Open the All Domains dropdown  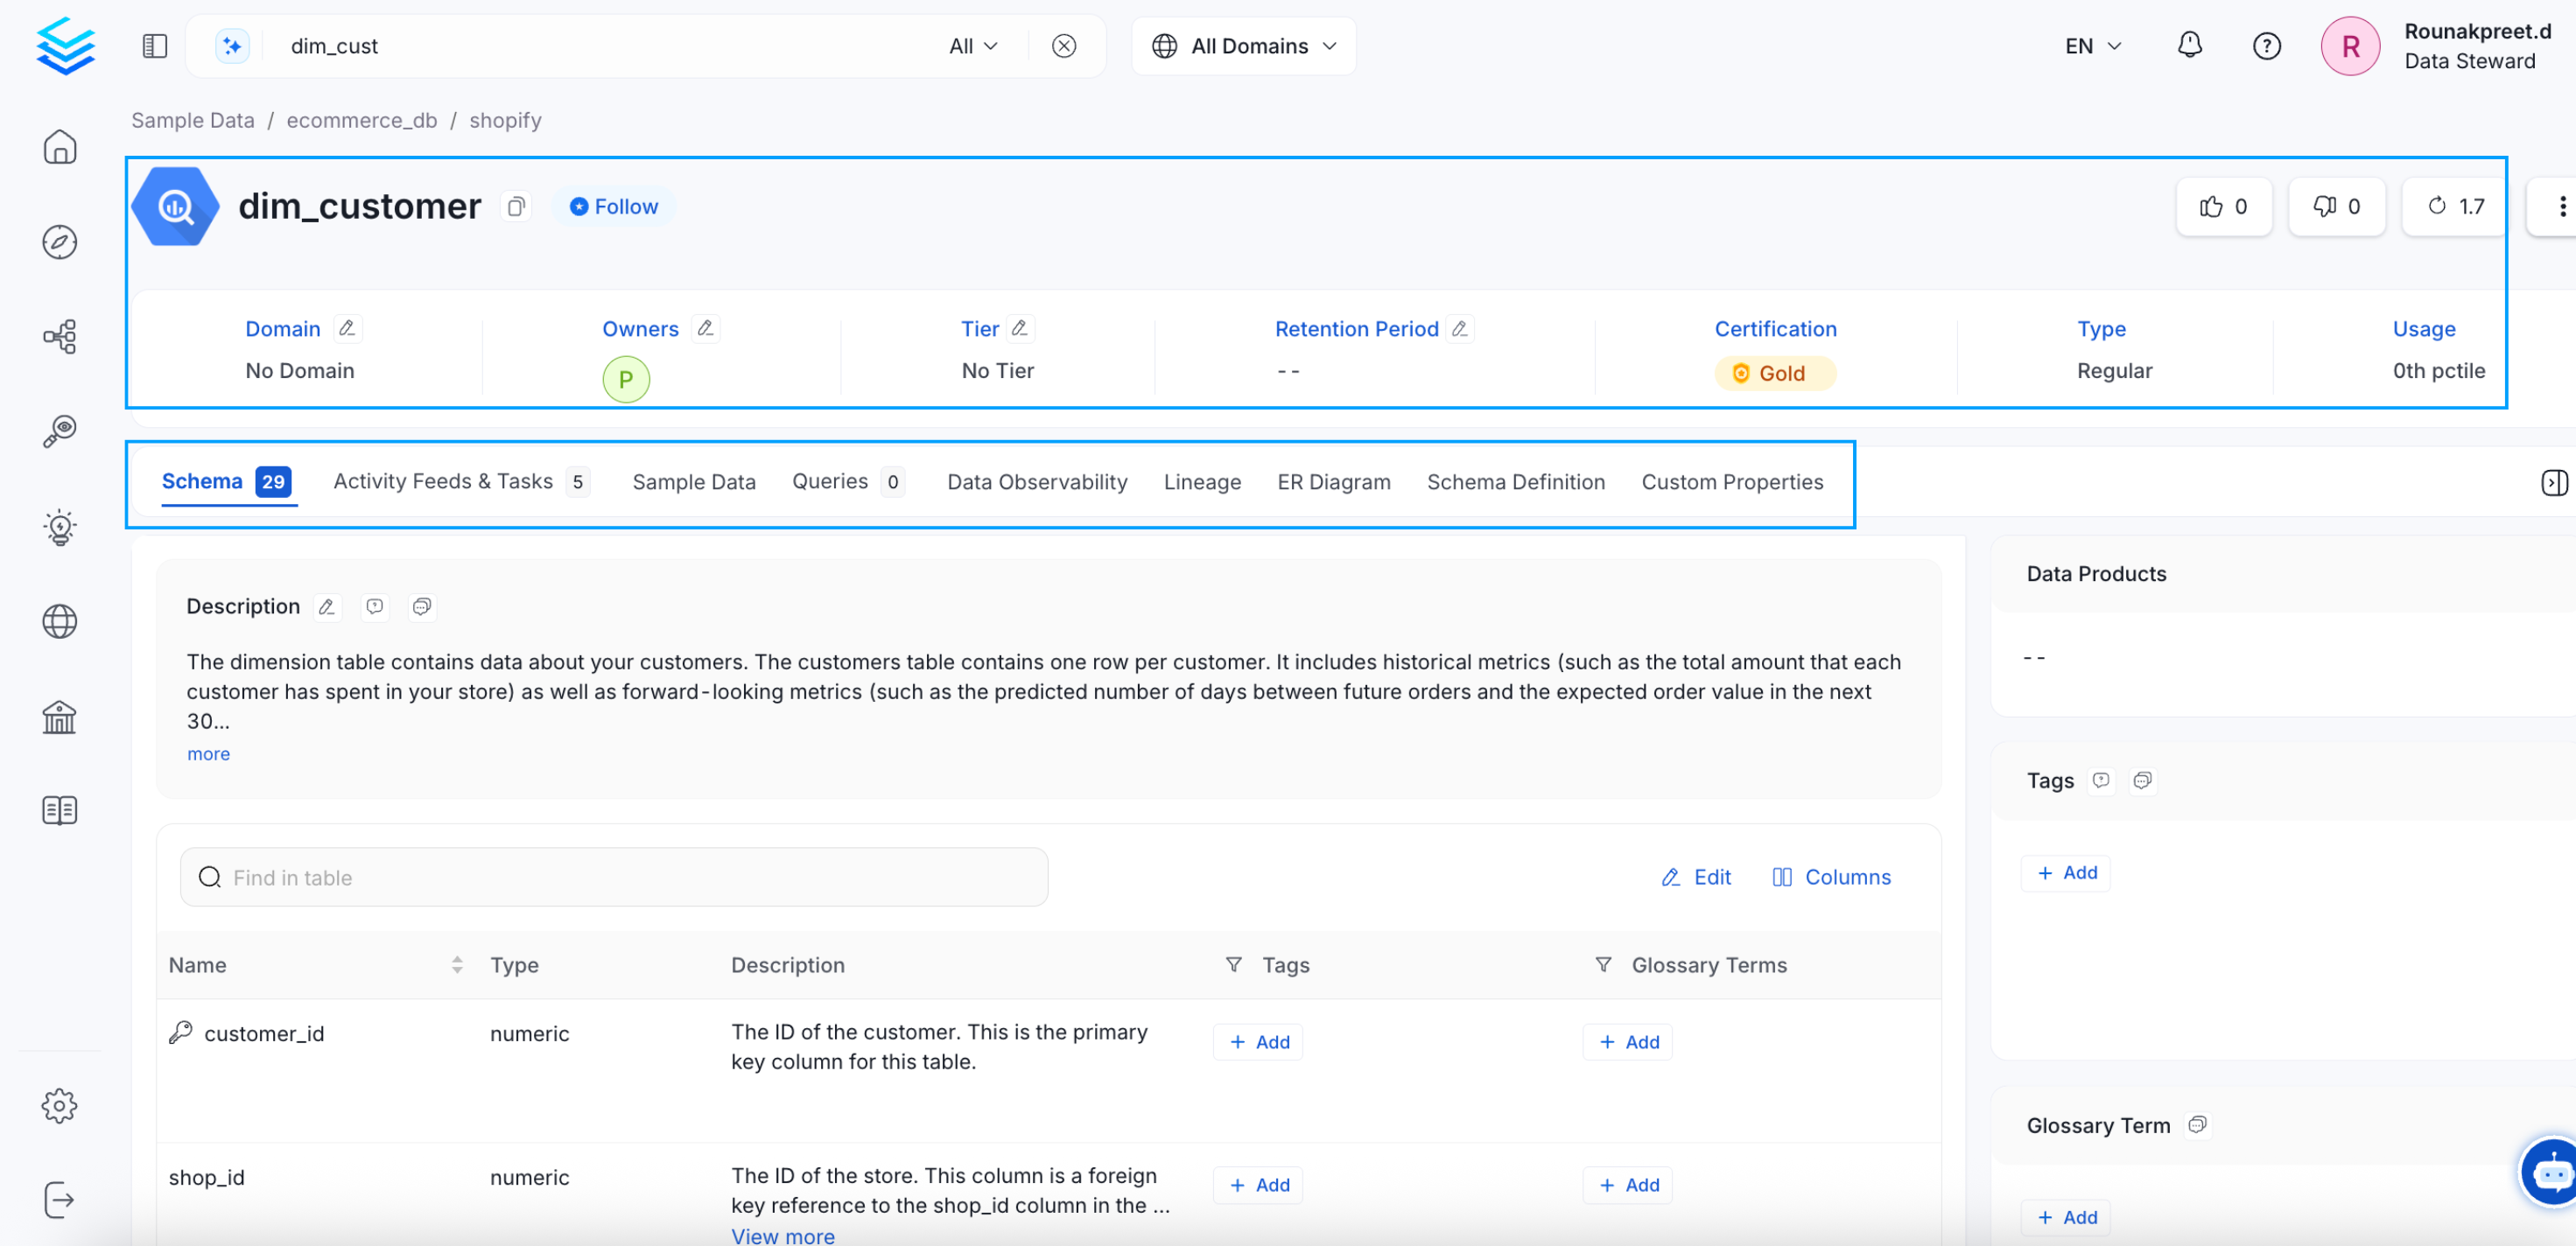pos(1243,45)
